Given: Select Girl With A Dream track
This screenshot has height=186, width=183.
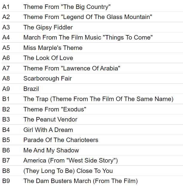Looking at the screenshot, I should point(48,130).
